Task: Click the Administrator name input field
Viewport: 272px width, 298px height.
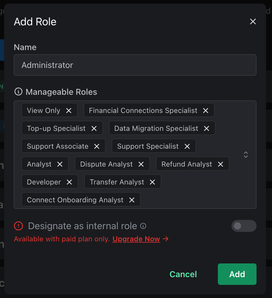Action: coord(135,65)
